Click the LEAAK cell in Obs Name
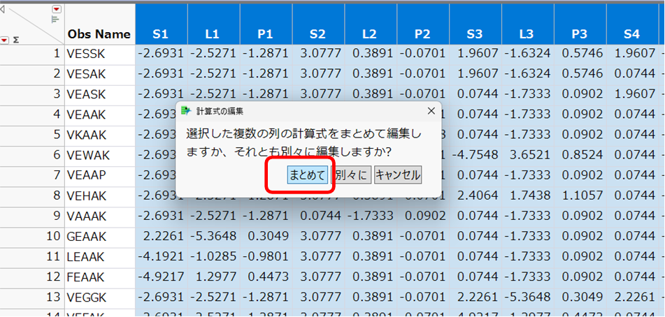665x317 pixels. (100, 257)
